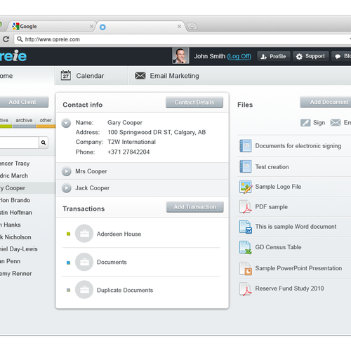Click the Log Off link
This screenshot has width=351, height=351.
(x=239, y=56)
